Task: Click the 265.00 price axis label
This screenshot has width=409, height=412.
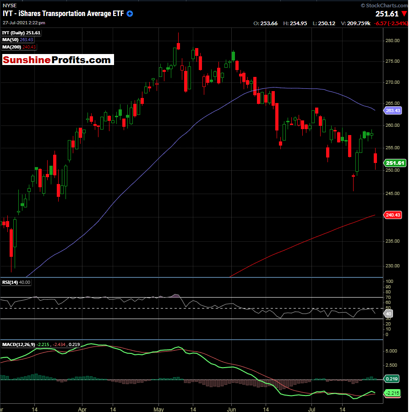Action: [393, 103]
